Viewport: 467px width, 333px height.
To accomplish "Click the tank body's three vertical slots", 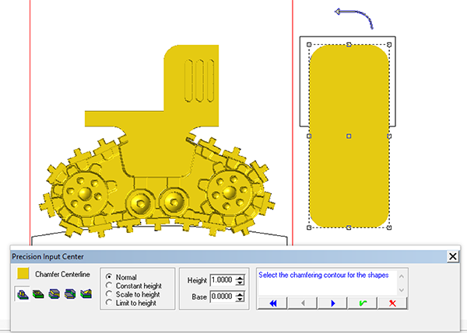I will (x=199, y=81).
